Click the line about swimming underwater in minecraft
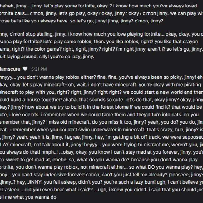The width and height of the screenshot is (203, 203). coord(94,129)
